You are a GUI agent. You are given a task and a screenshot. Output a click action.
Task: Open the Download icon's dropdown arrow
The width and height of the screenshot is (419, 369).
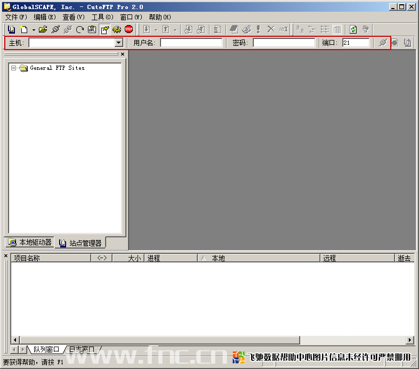click(156, 30)
